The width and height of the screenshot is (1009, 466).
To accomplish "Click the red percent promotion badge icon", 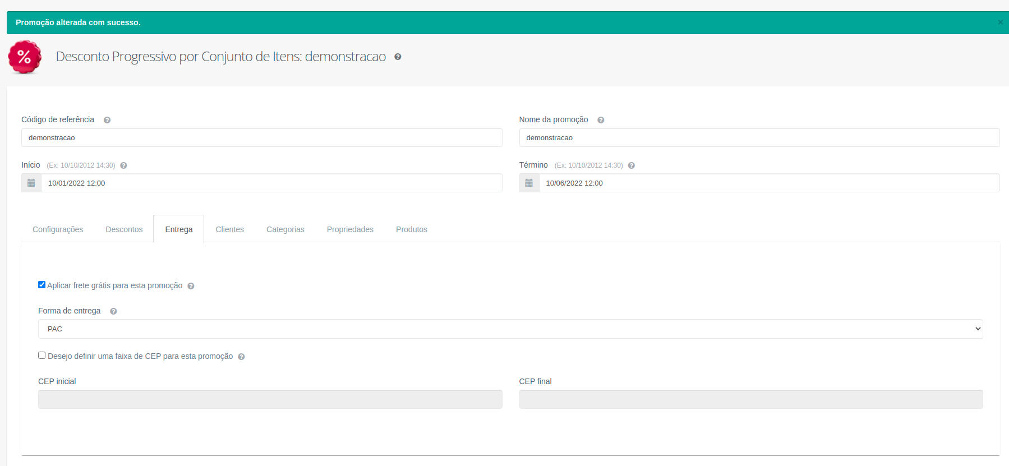I will (25, 57).
